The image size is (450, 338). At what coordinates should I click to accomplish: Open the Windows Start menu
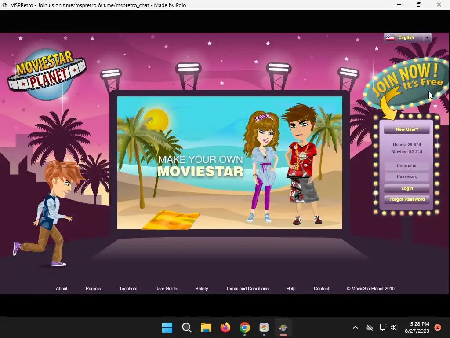[x=167, y=327]
